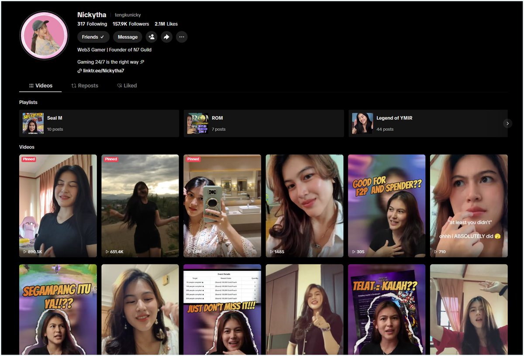
Task: Click the Pinned badge on the mirror selfie video
Action: tap(193, 159)
